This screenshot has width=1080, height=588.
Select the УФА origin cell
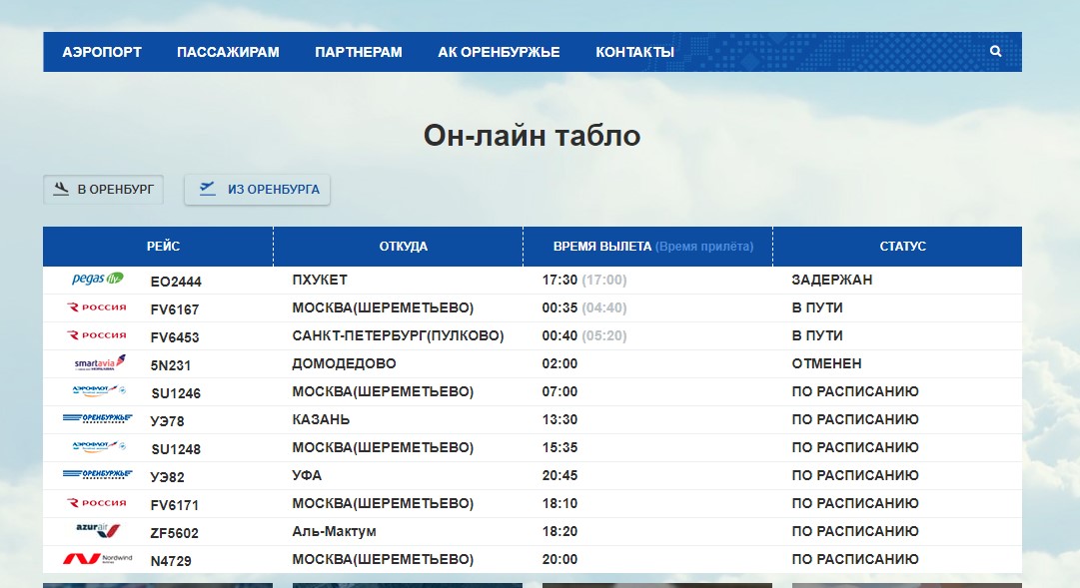(307, 475)
